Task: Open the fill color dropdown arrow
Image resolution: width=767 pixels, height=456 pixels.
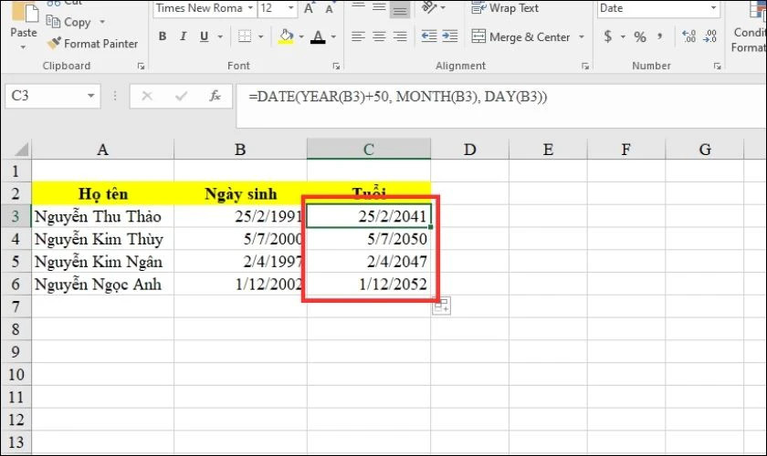Action: pyautogui.click(x=301, y=36)
